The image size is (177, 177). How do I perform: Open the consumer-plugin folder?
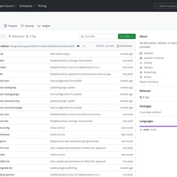click(x=11, y=108)
